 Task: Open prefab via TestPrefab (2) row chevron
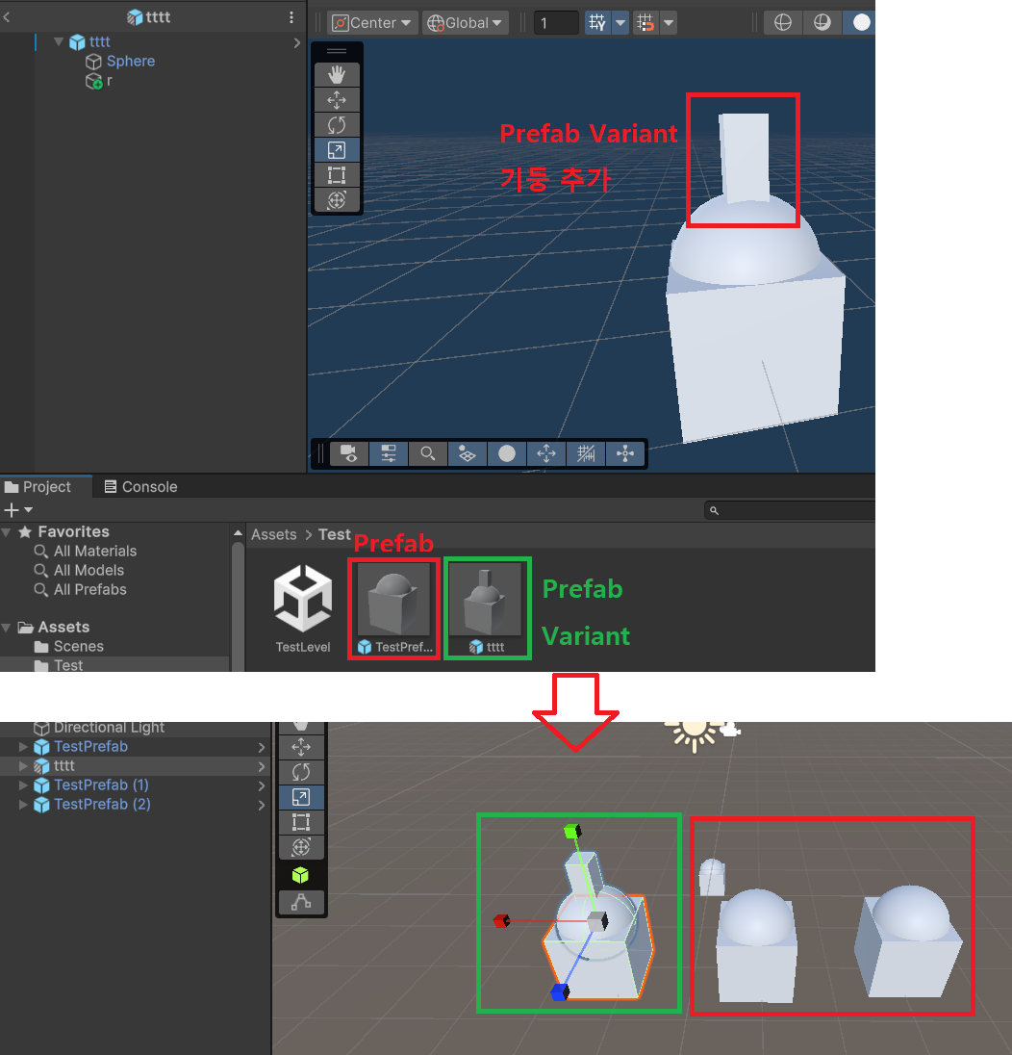coord(261,805)
